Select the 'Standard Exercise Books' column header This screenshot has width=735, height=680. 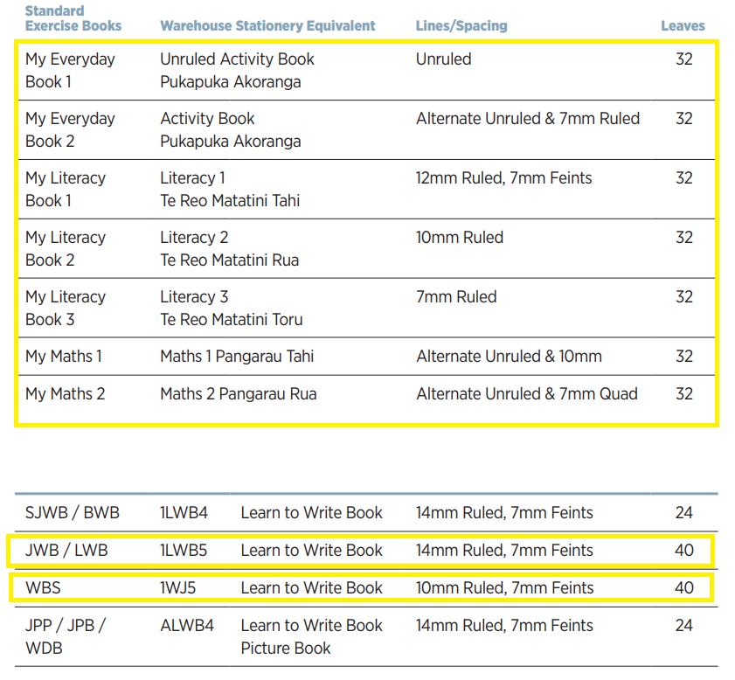point(73,18)
